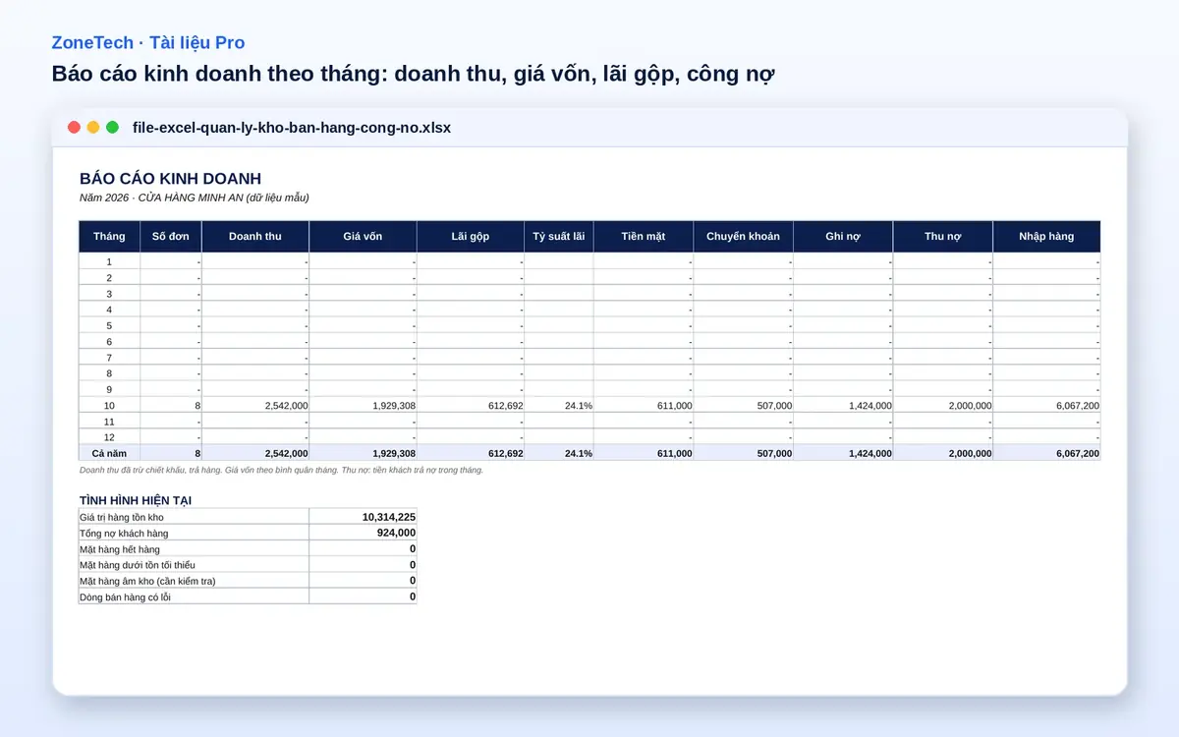Click month 7 in the Tháng column

pyautogui.click(x=109, y=358)
